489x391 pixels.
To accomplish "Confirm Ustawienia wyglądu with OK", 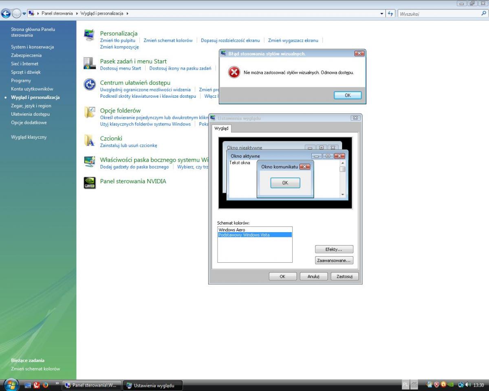I will (x=282, y=276).
